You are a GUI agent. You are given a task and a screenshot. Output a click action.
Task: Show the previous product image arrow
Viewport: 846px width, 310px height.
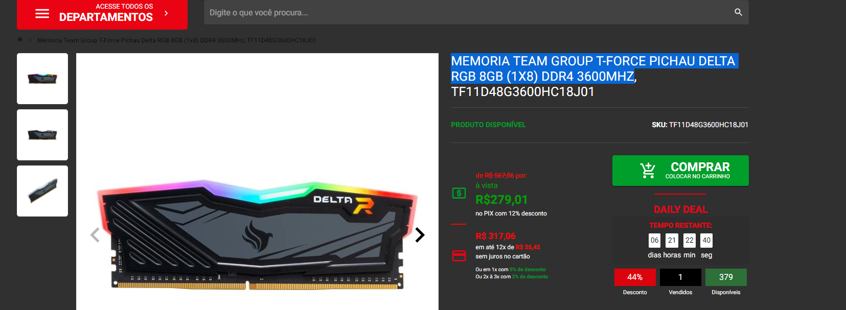pos(95,235)
